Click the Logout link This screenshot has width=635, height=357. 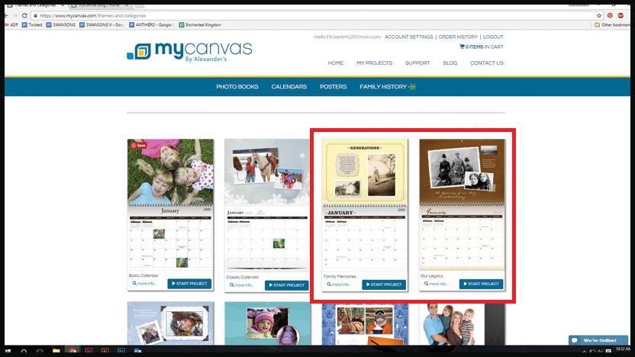(x=493, y=37)
